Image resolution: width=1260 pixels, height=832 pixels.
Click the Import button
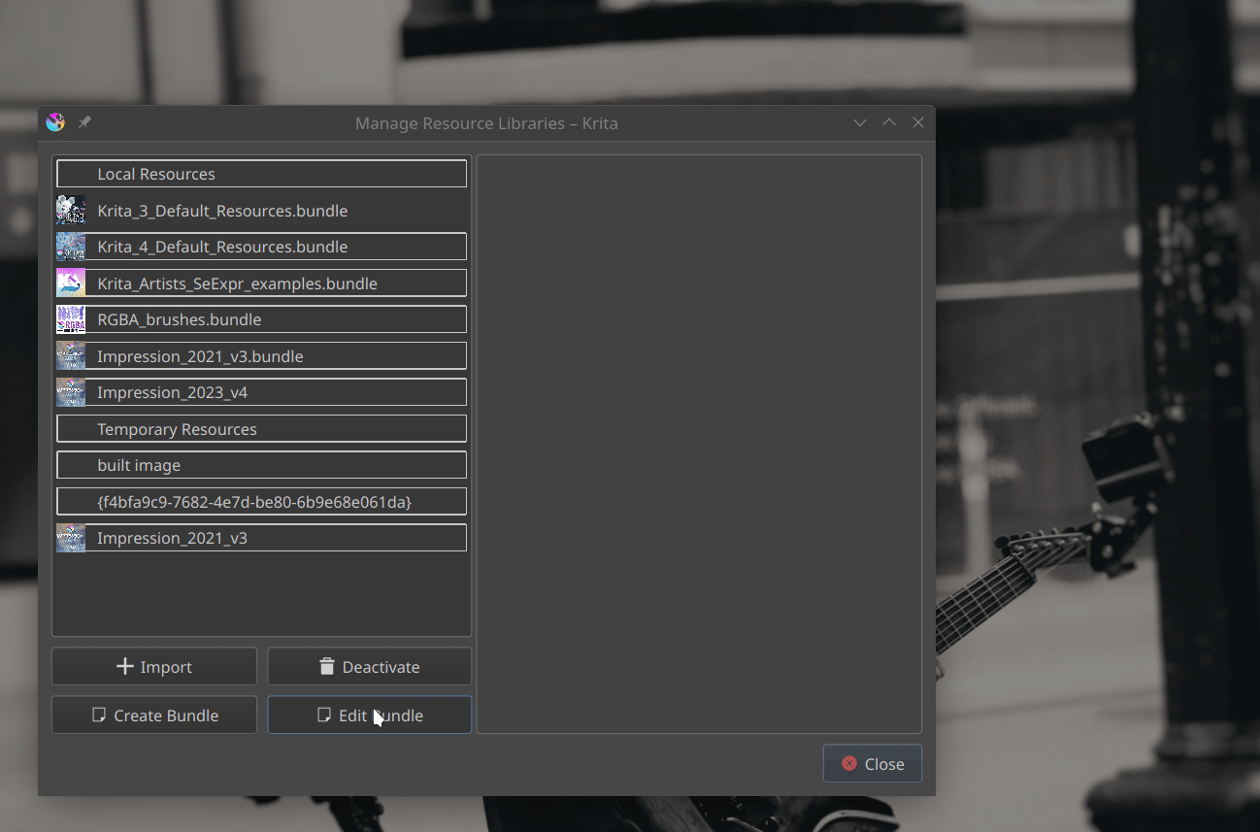point(154,667)
